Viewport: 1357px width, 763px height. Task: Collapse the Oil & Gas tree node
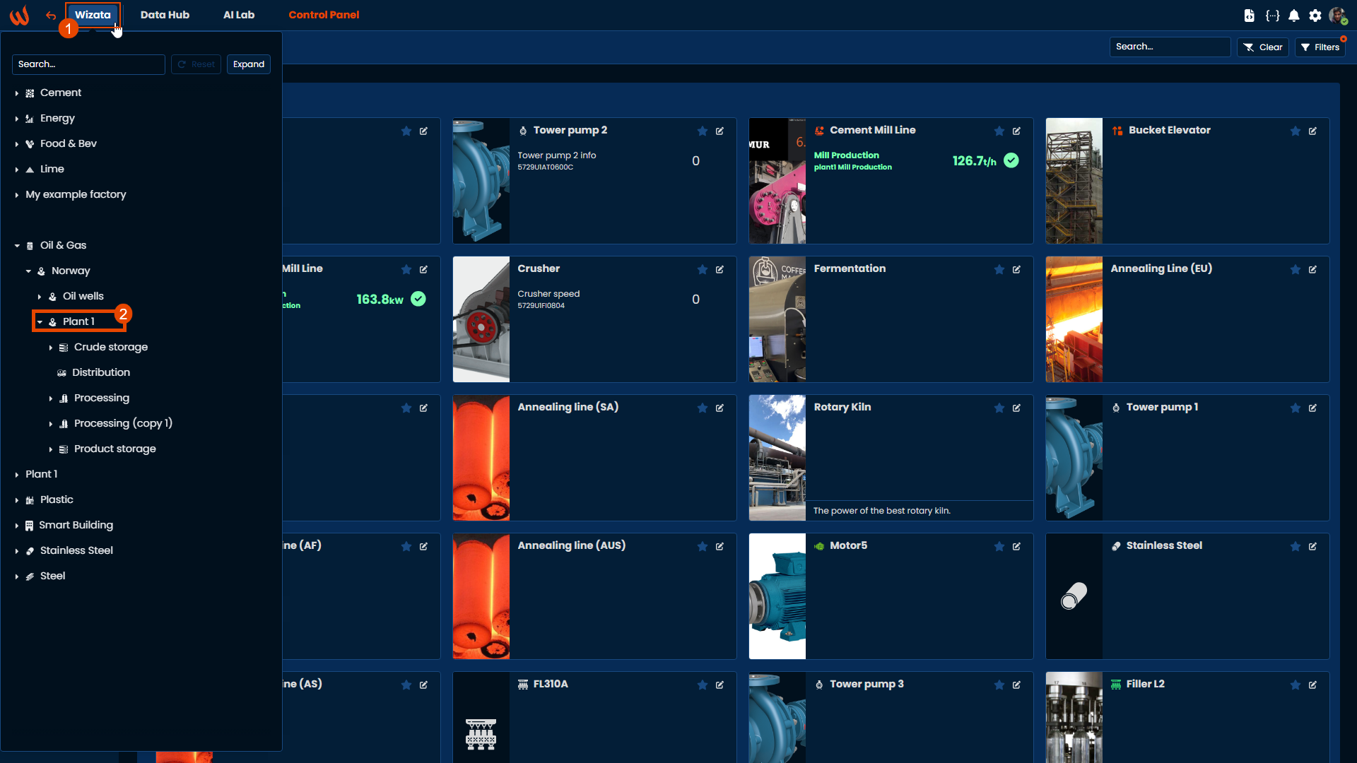tap(17, 246)
